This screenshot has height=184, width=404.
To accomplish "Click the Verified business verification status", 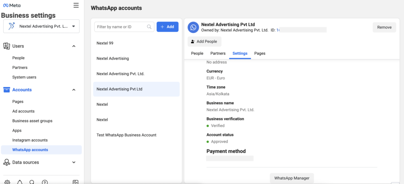I will [218, 126].
